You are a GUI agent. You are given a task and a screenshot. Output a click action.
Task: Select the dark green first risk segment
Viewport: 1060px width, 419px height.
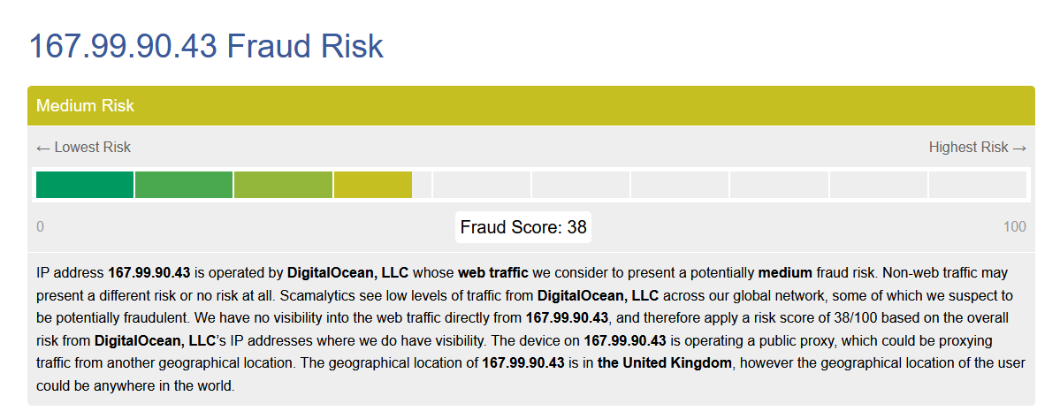[85, 185]
